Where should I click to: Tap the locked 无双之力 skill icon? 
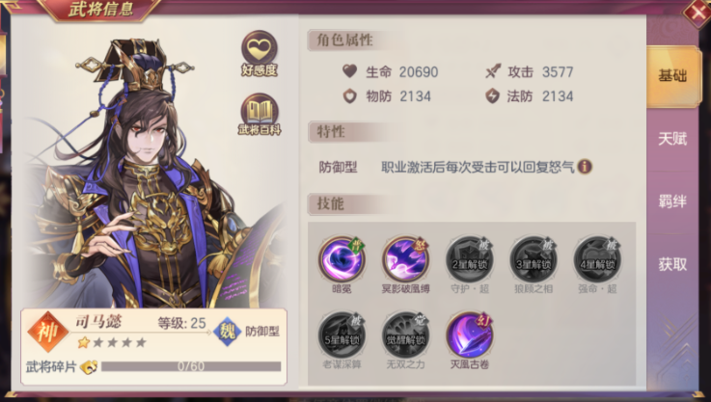click(405, 335)
